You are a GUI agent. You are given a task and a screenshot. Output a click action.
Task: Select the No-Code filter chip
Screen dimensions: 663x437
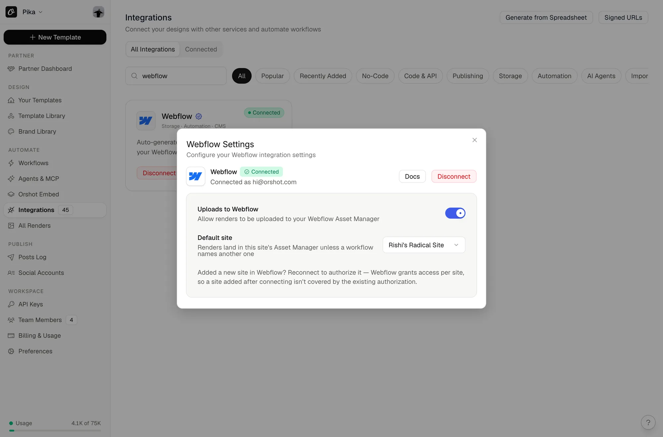[x=375, y=76]
